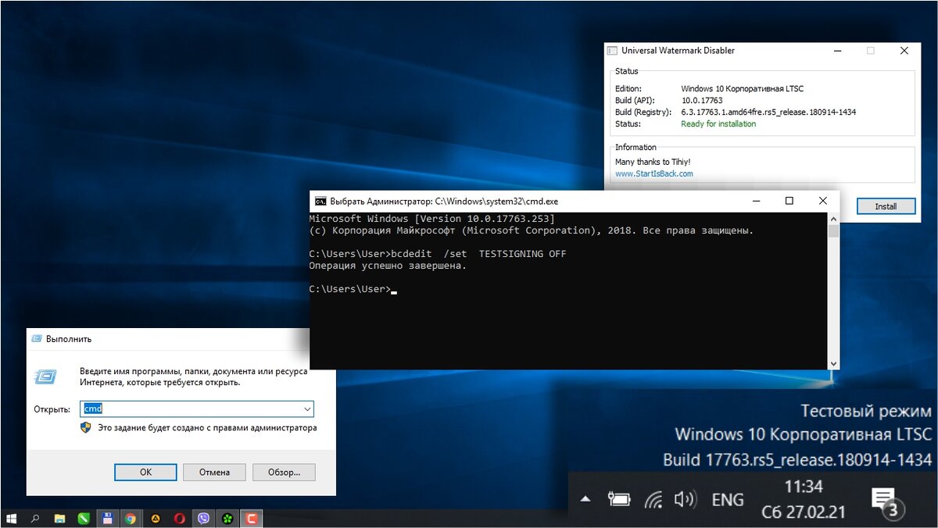The image size is (938, 528).
Task: Click the last C:\Users\User> prompt with cursor
Action: tap(353, 289)
